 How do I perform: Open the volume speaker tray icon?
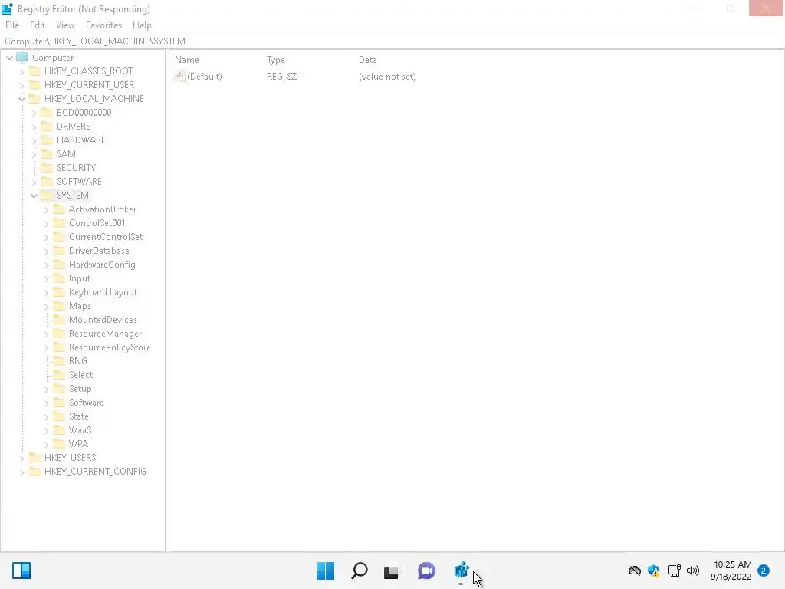pos(693,571)
